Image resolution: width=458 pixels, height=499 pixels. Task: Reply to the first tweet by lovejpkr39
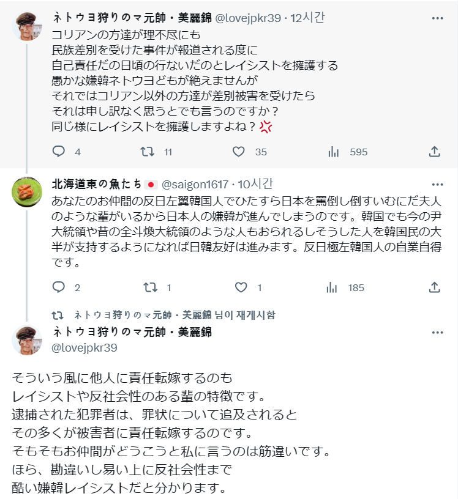point(59,152)
